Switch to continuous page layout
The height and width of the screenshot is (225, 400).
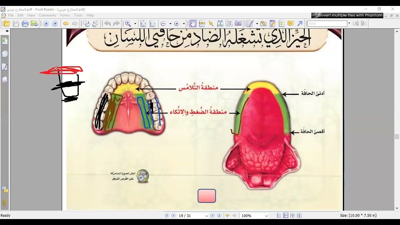click(286, 216)
